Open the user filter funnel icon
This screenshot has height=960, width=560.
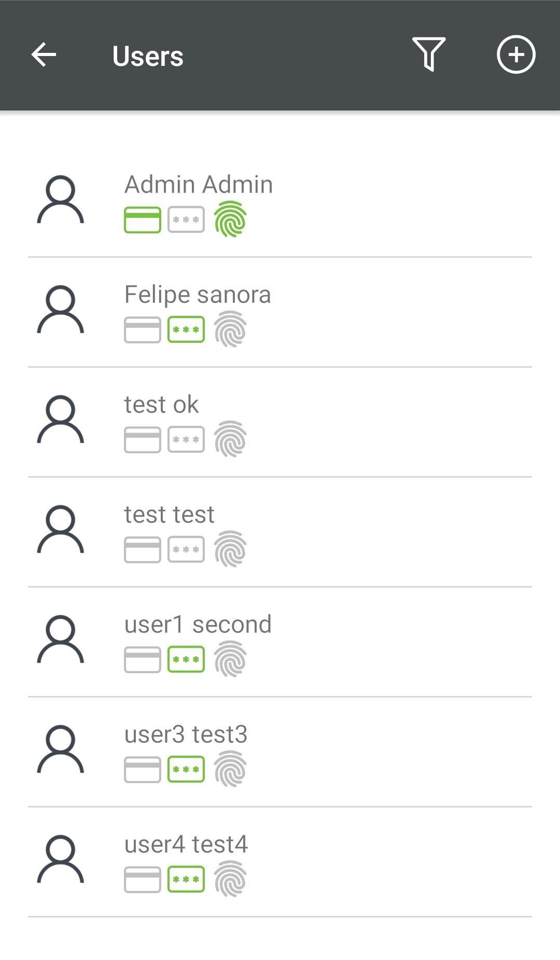tap(429, 54)
